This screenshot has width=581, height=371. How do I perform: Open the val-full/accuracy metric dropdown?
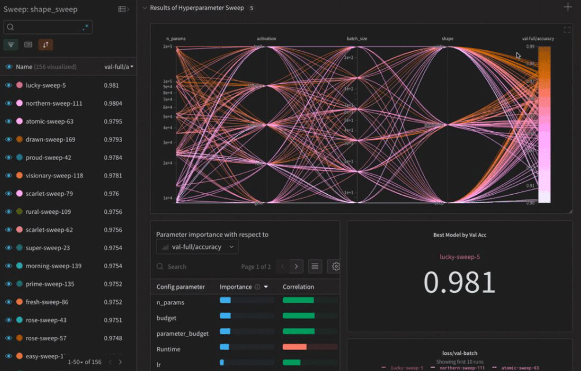click(197, 247)
